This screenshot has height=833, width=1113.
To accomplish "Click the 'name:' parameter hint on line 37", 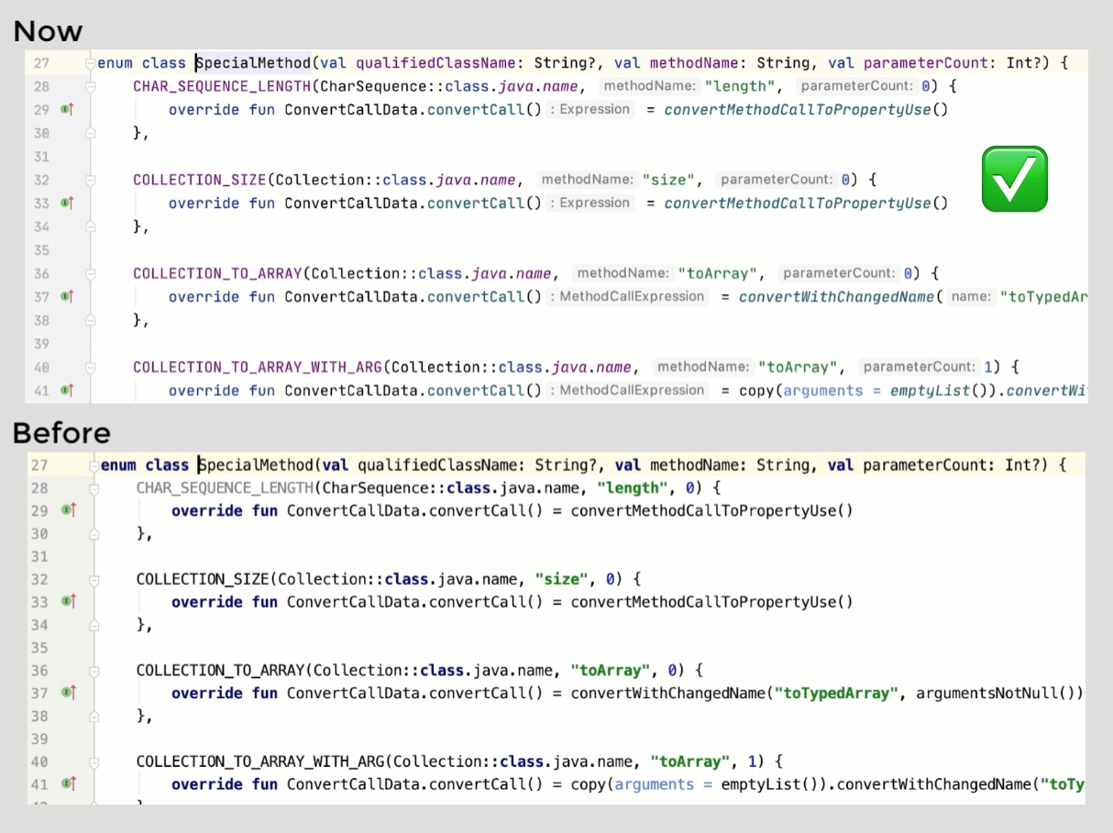I will click(x=970, y=297).
